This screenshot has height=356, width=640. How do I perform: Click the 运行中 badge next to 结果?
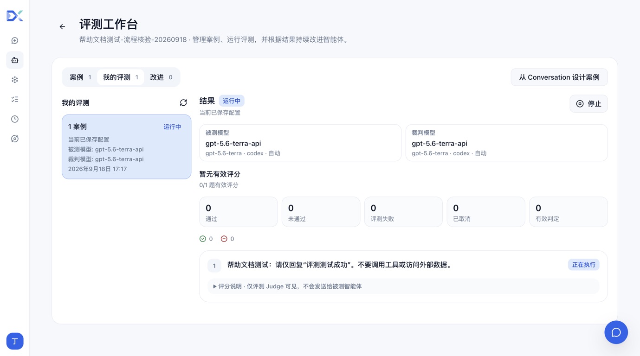[232, 101]
